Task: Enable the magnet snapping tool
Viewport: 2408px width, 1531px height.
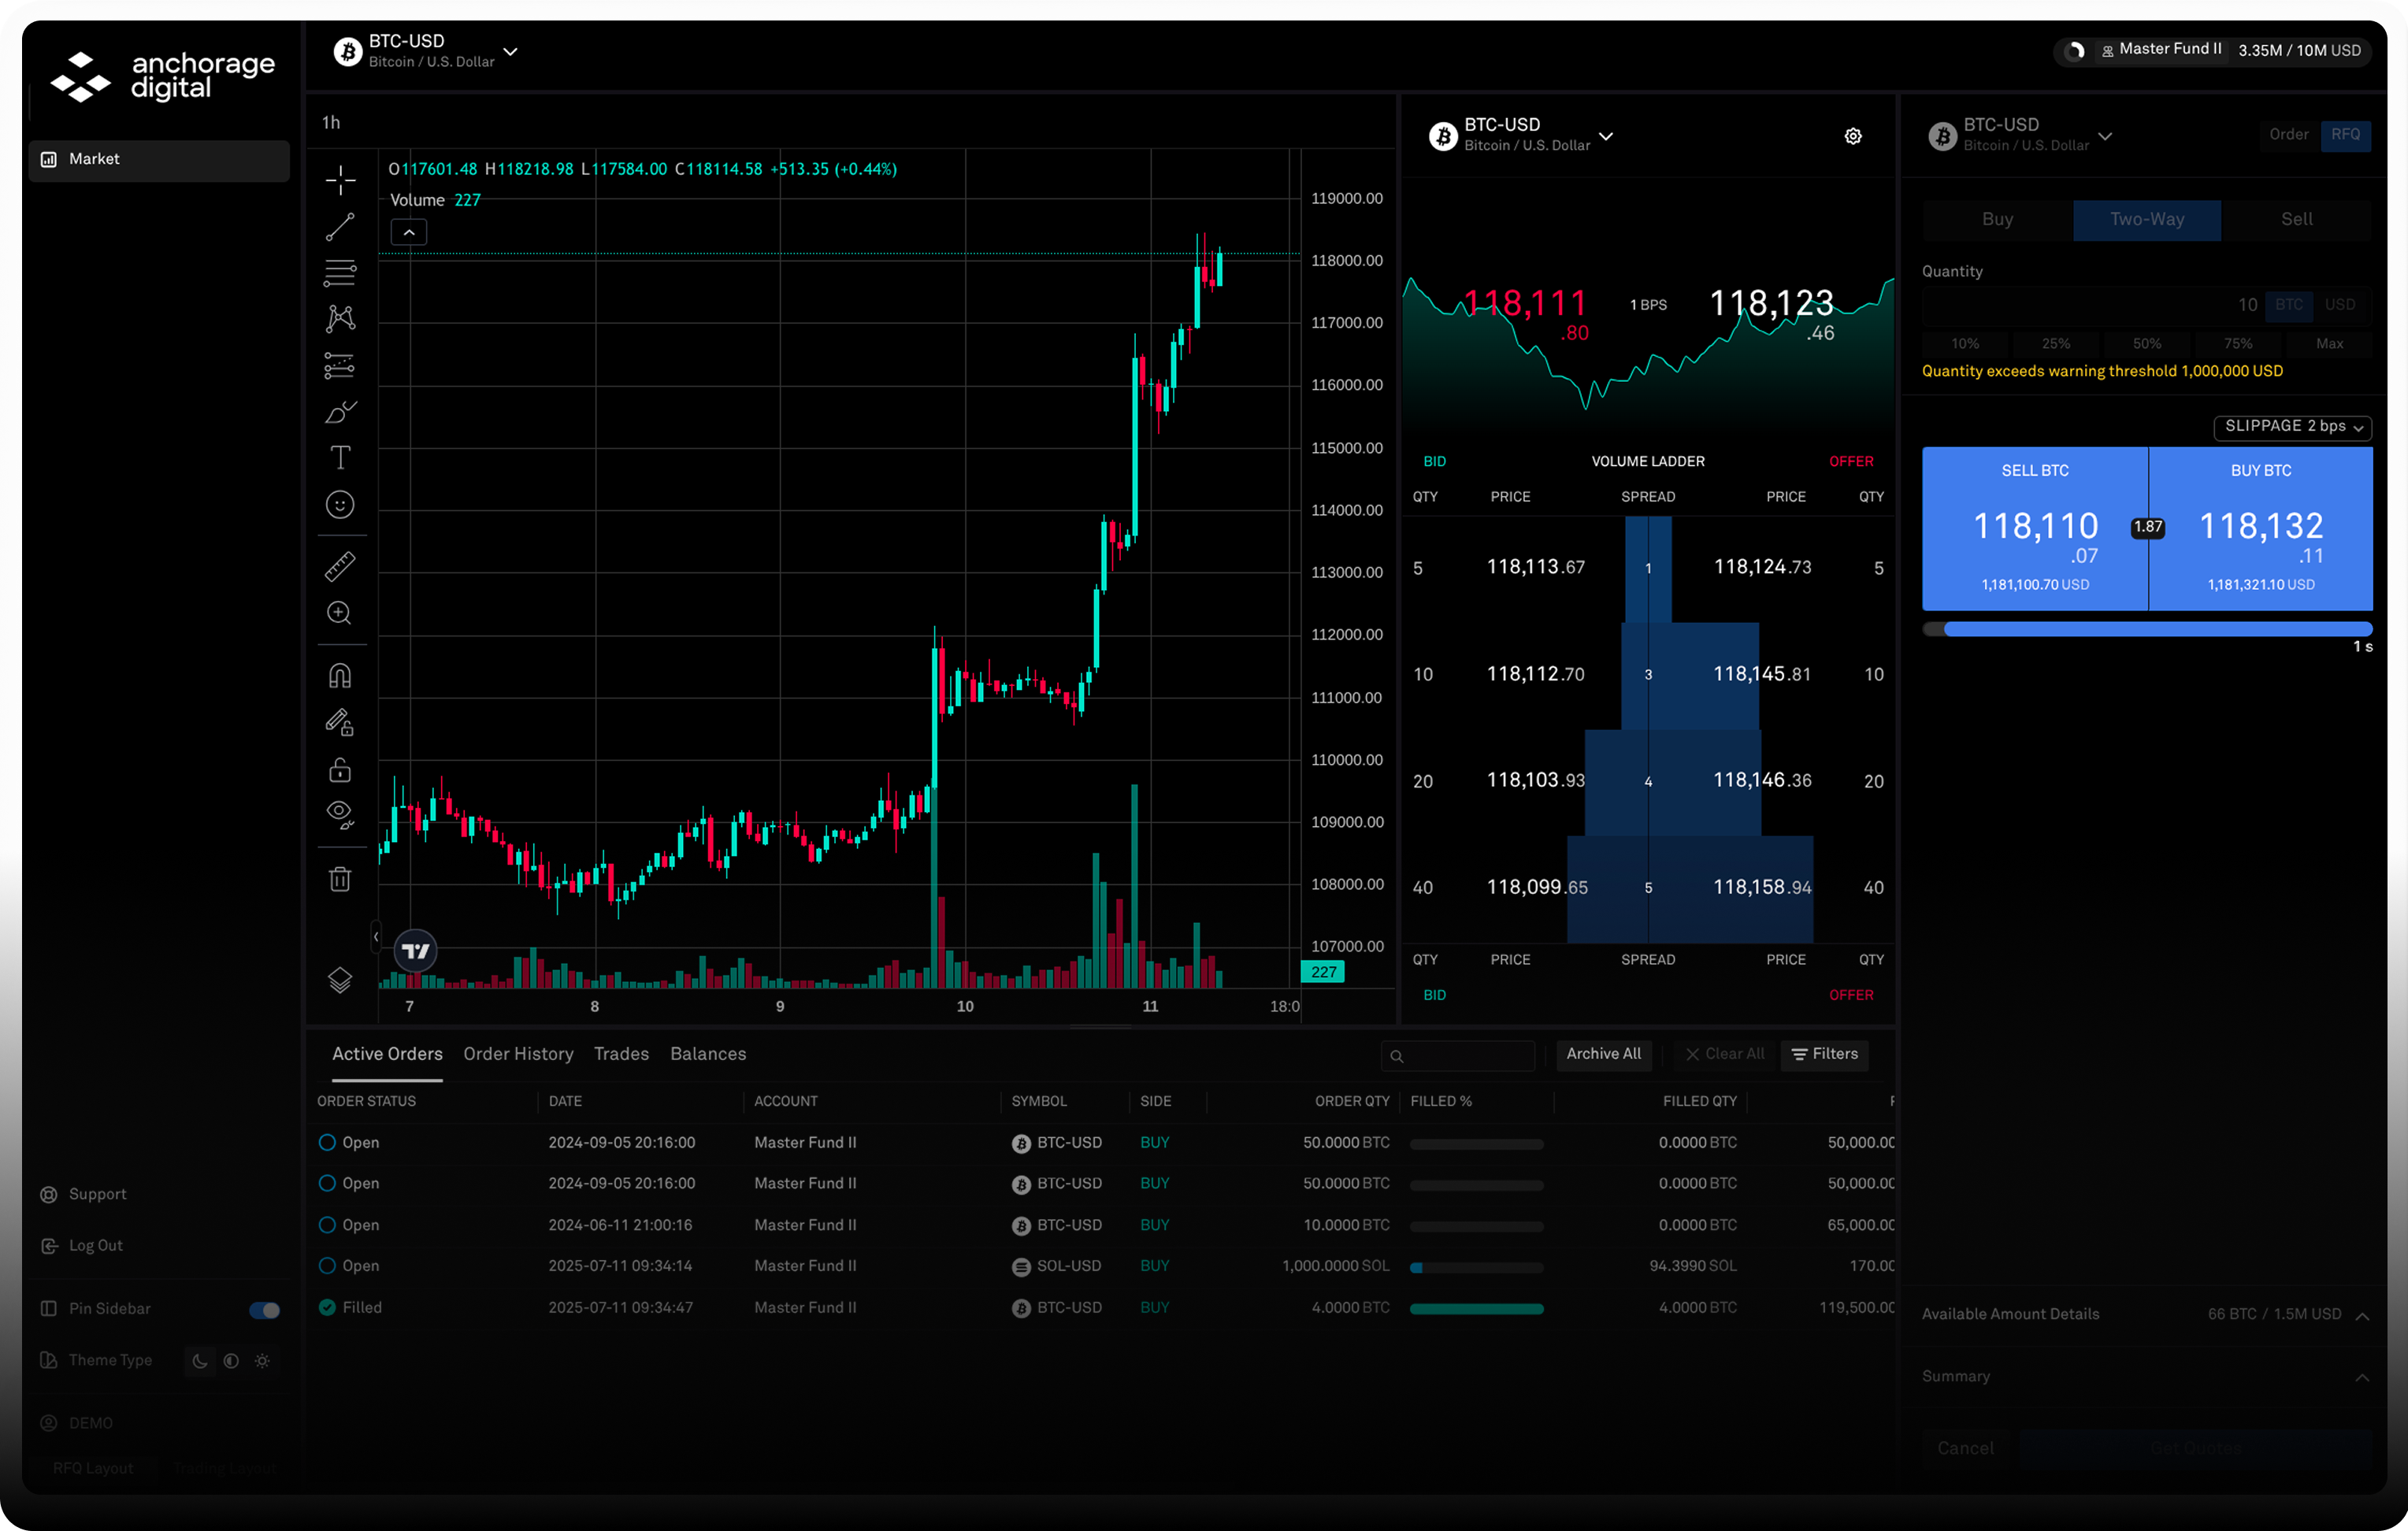Action: pos(340,675)
